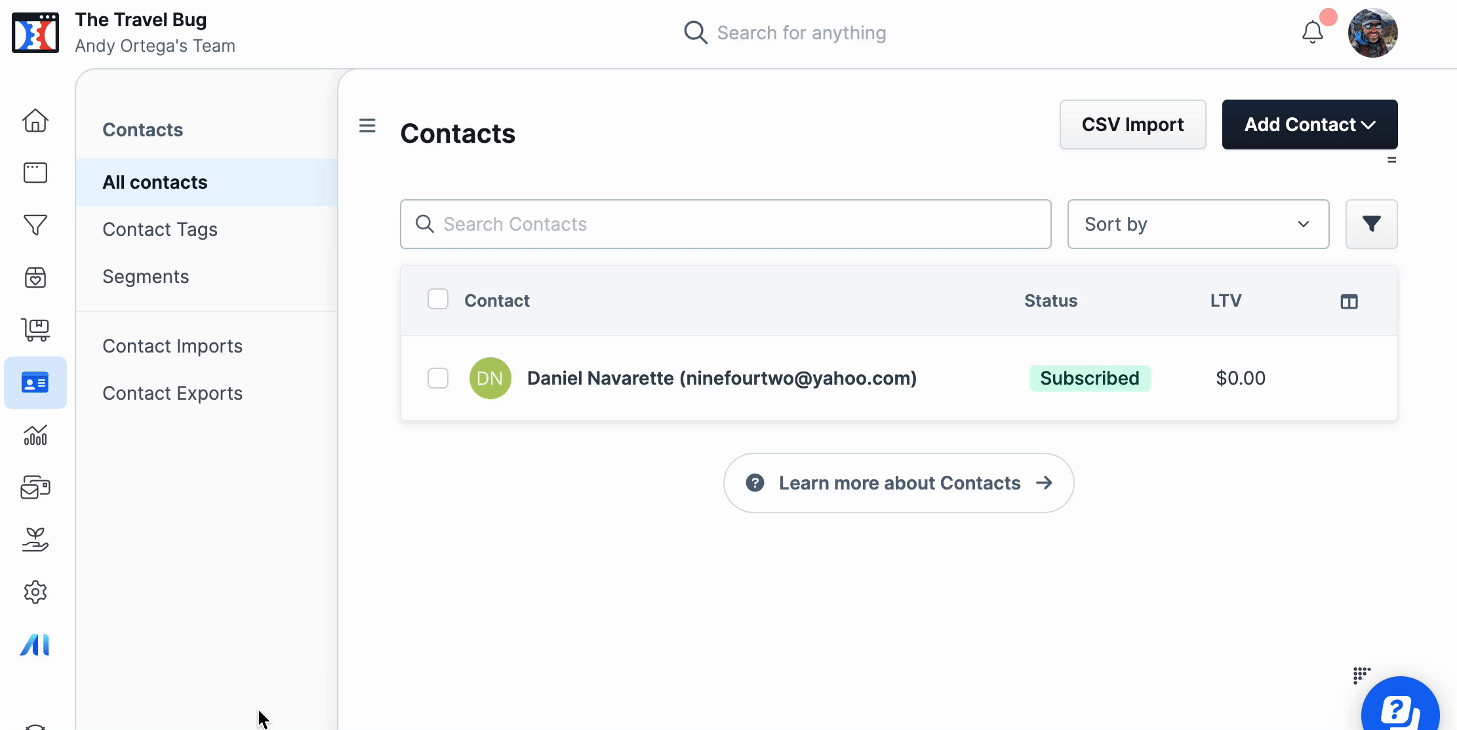
Task: Open the Settings gear sidebar icon
Action: point(35,592)
